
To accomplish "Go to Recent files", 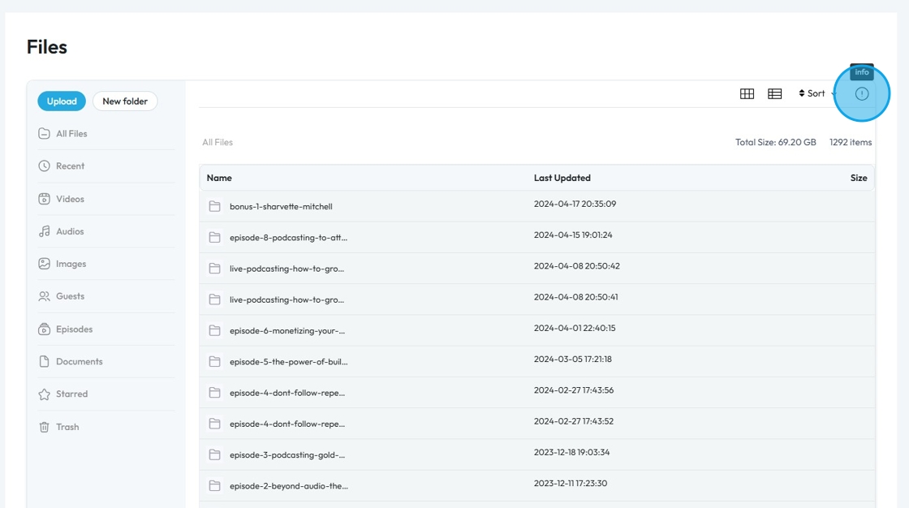I will coord(70,166).
